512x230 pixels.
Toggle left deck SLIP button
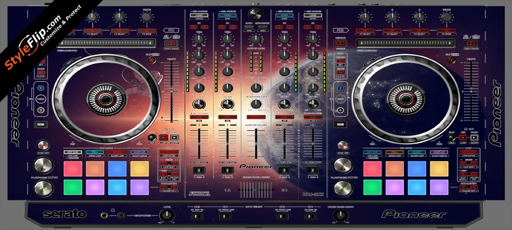tap(152, 60)
